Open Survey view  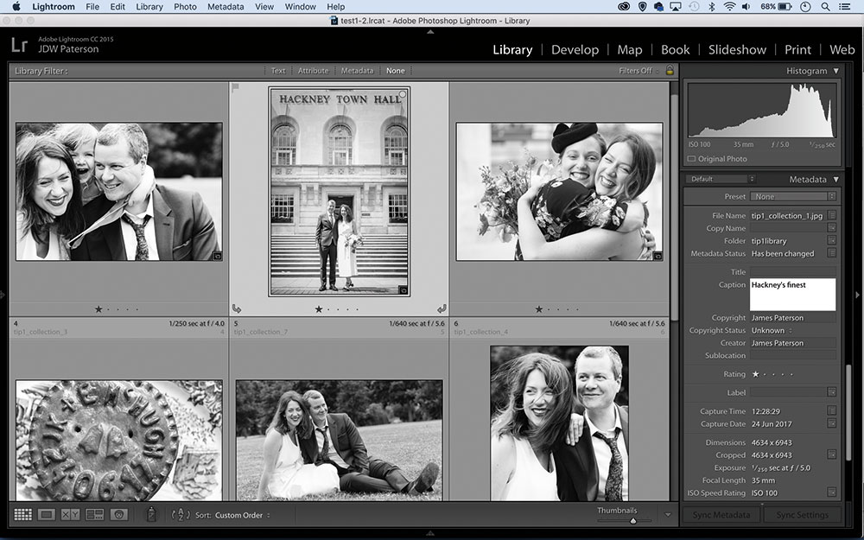pos(95,515)
